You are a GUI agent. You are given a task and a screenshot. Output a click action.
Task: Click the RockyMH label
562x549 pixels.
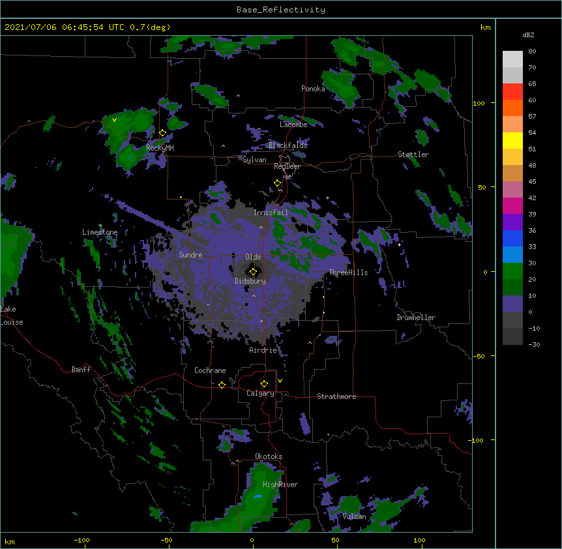pos(160,148)
